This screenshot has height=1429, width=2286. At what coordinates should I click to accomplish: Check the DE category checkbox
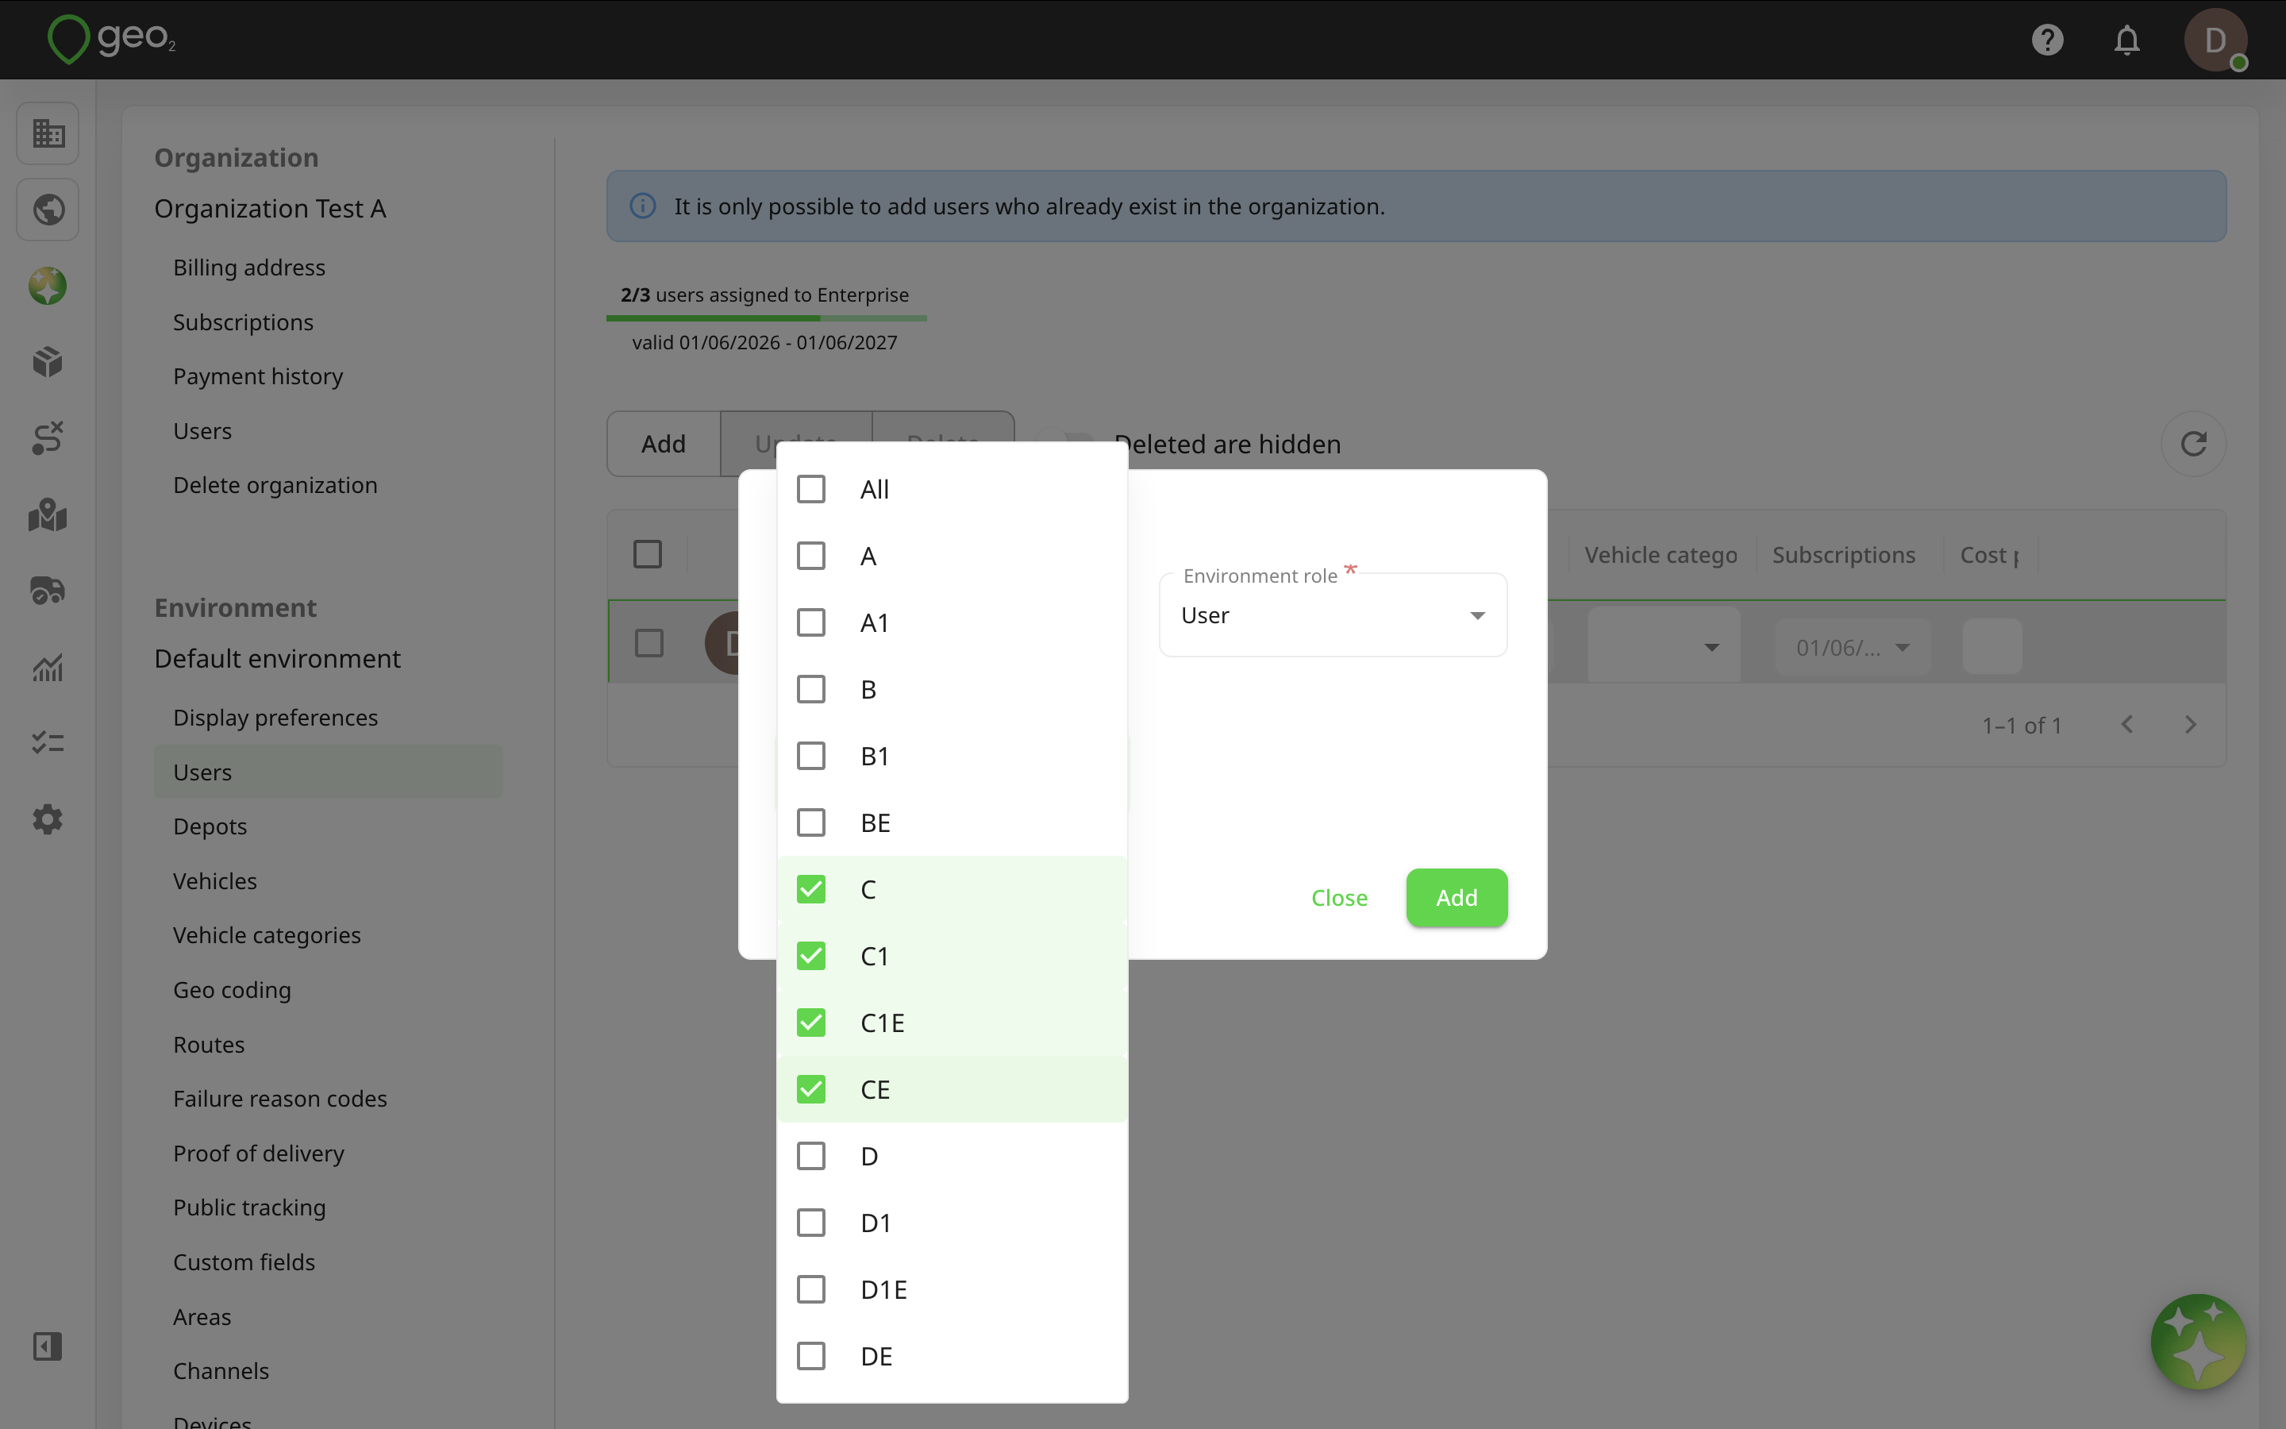click(810, 1356)
